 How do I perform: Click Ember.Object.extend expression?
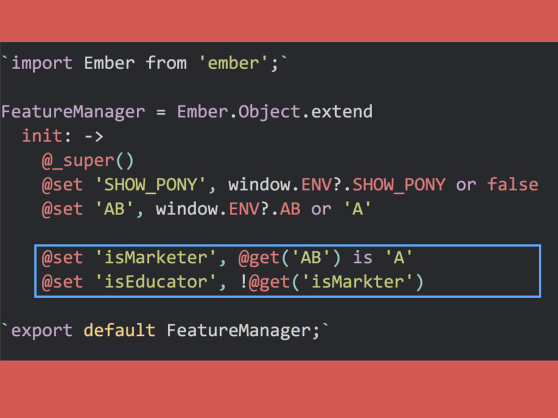click(275, 112)
